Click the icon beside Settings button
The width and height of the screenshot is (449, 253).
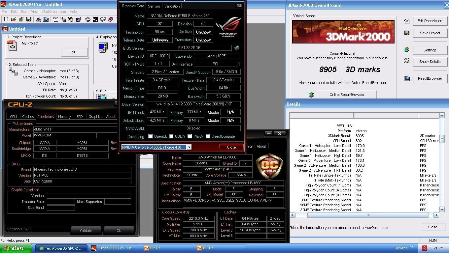click(407, 49)
